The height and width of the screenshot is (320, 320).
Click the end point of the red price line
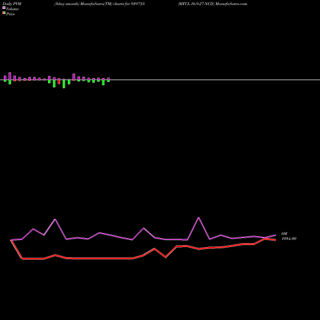[275, 240]
